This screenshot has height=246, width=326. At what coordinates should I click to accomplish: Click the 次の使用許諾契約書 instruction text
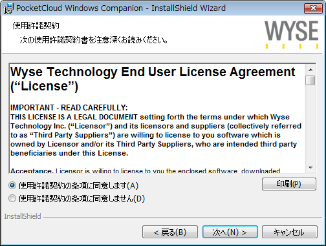[94, 40]
